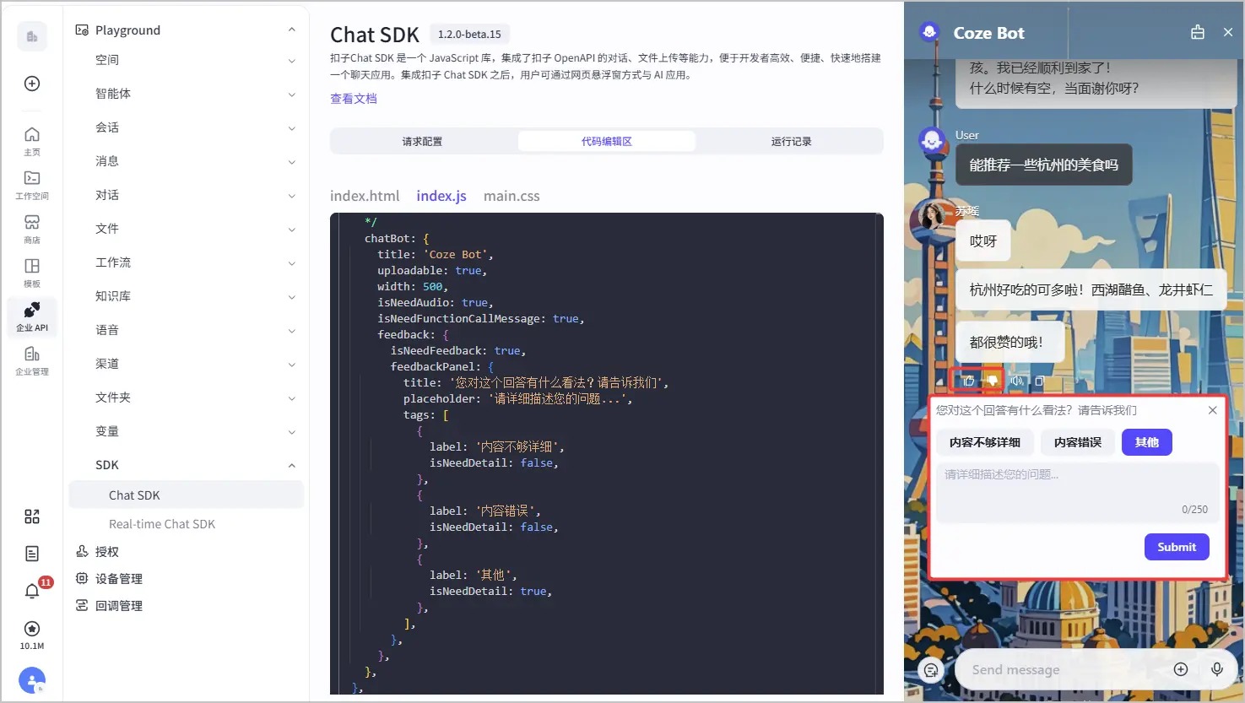Expand the 知识库 menu group
Screen dimensions: 1245x703
(292, 297)
